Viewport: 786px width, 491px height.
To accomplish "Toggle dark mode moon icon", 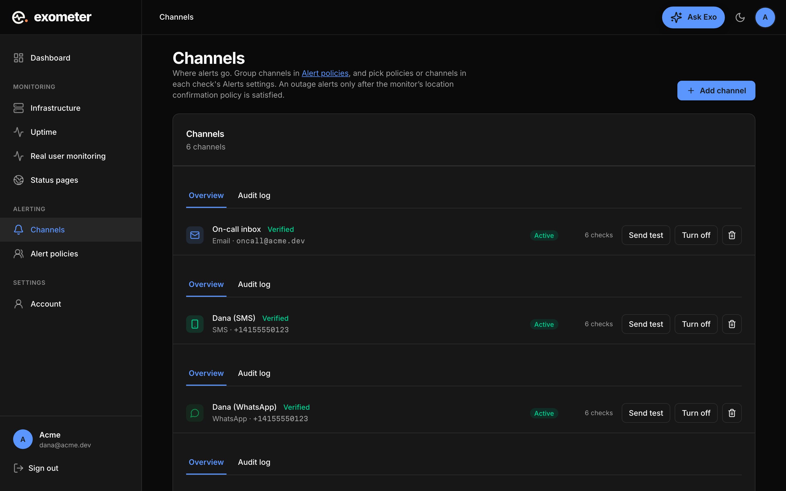I will pyautogui.click(x=740, y=17).
